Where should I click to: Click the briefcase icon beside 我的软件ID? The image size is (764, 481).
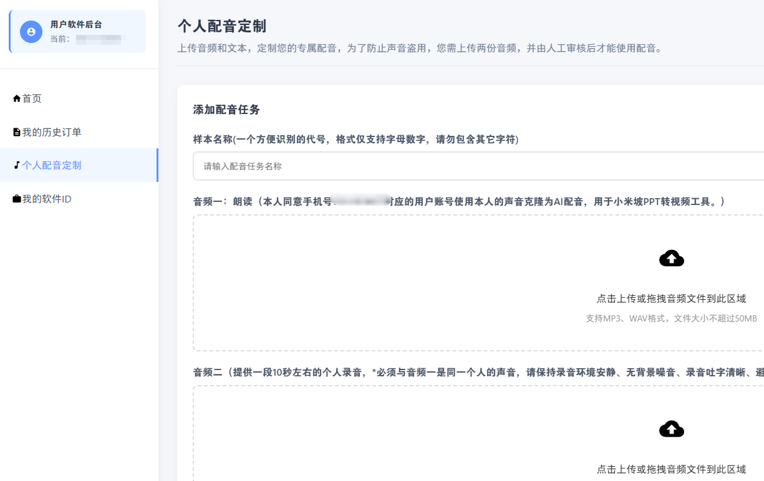pyautogui.click(x=17, y=199)
